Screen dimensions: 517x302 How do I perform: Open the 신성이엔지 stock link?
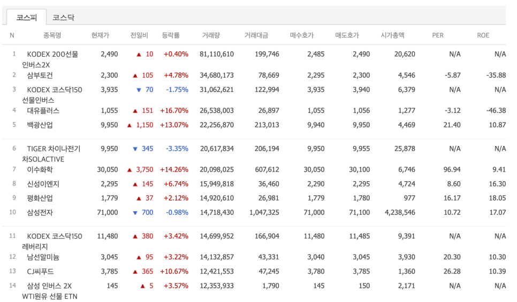point(43,184)
